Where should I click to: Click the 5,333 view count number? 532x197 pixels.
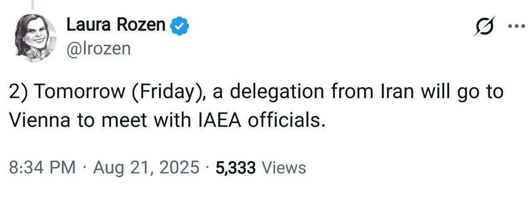pos(236,167)
